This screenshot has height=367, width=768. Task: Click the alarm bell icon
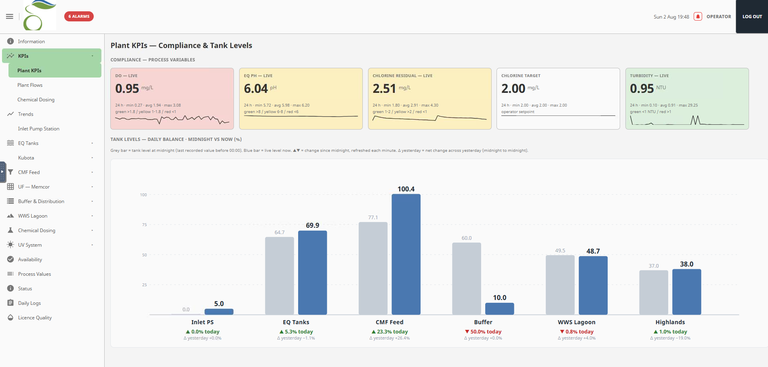(x=698, y=17)
